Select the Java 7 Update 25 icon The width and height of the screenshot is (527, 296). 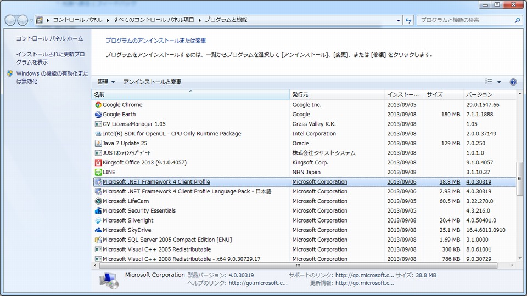tap(98, 144)
